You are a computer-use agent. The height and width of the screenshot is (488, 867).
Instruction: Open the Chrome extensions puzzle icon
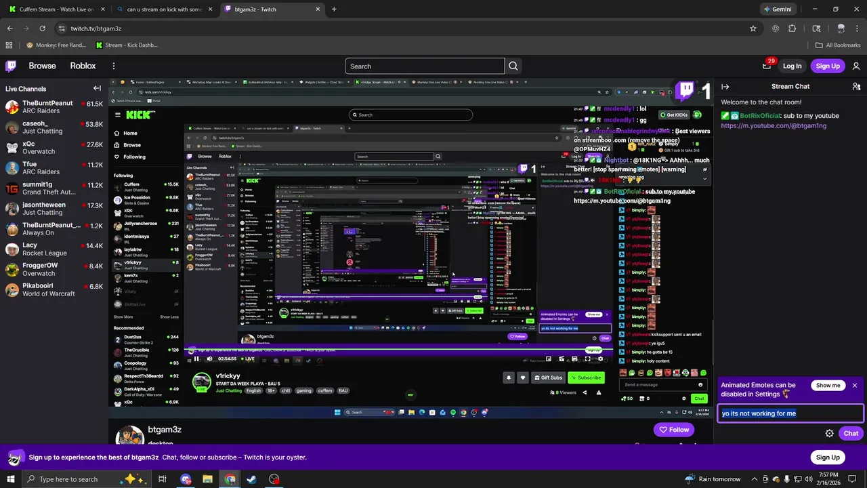(792, 28)
